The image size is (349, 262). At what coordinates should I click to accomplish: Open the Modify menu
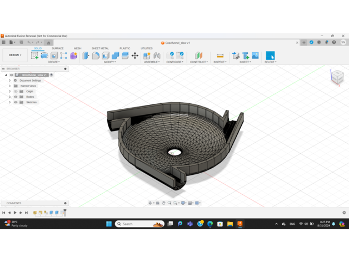tap(110, 62)
